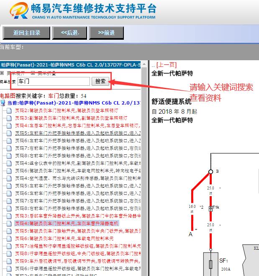Click the 畅易 platform logo icon

(19, 10)
